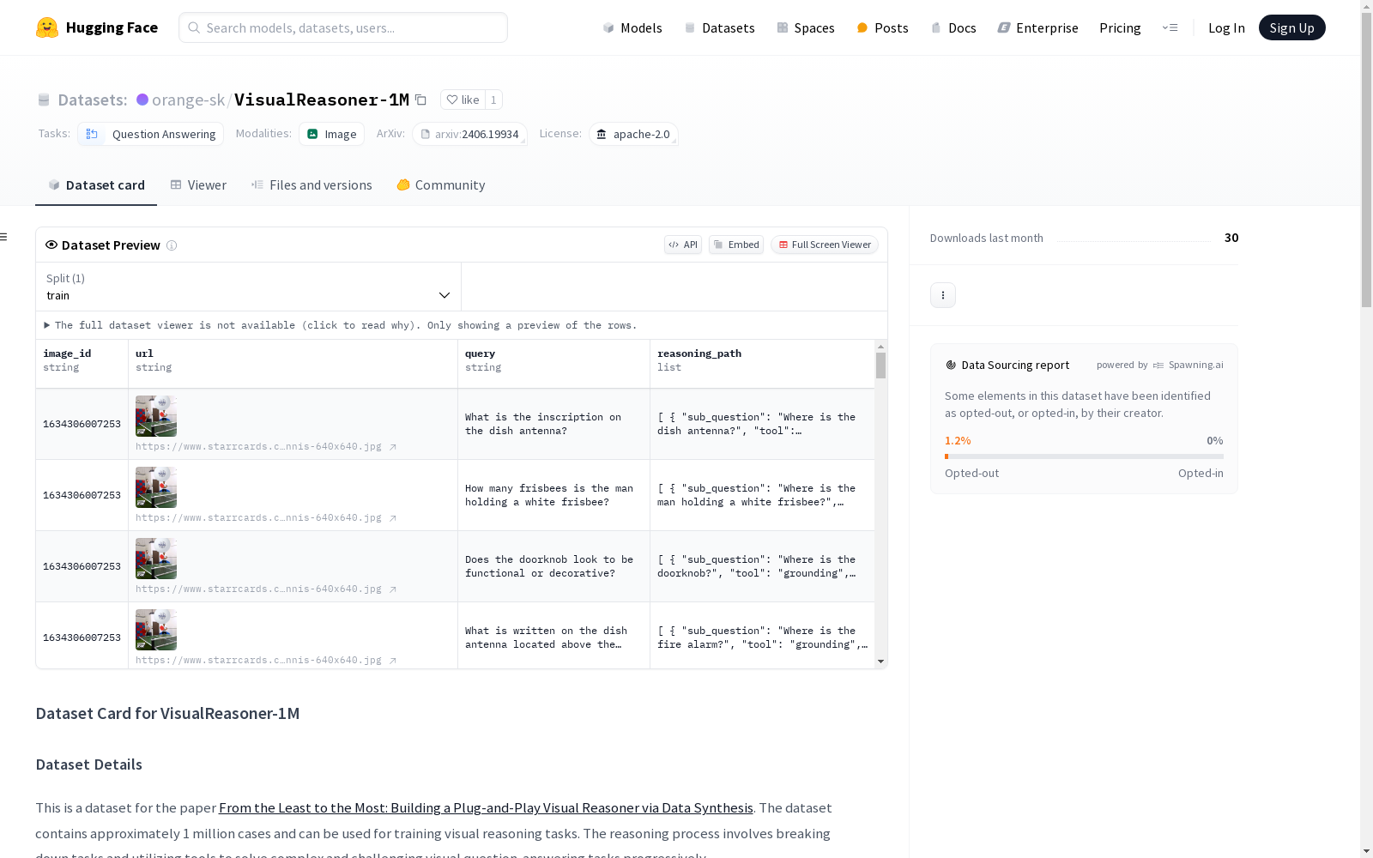Select the Question Answering task tag
The width and height of the screenshot is (1373, 858).
point(151,134)
